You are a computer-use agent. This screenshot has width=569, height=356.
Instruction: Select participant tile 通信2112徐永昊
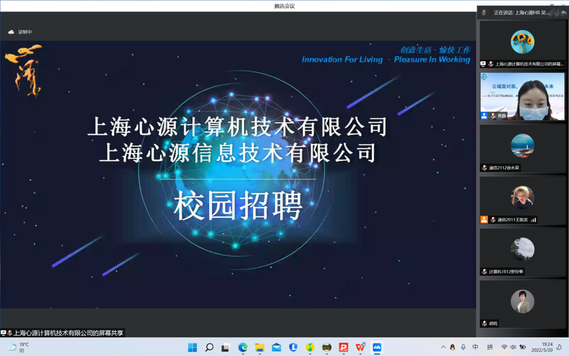[522, 148]
